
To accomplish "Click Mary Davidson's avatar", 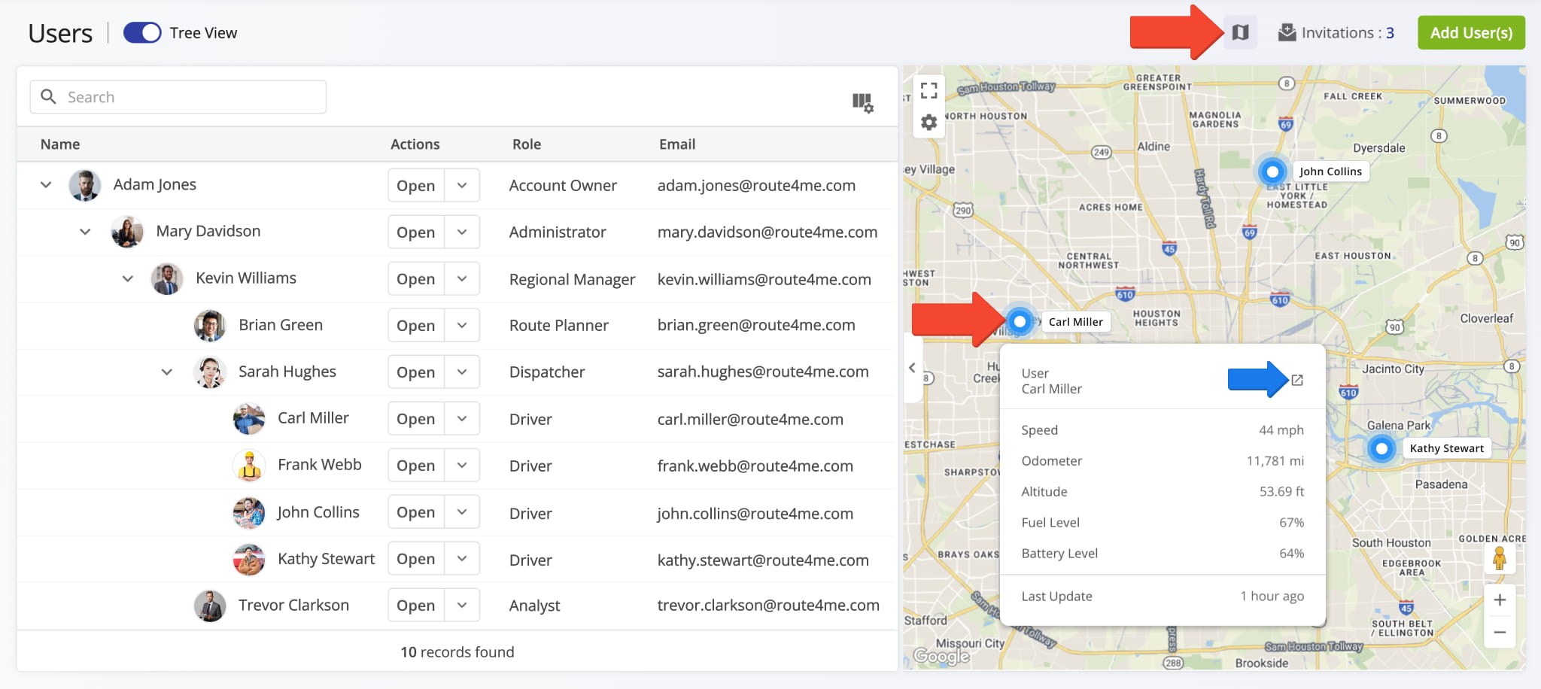I will coord(126,232).
